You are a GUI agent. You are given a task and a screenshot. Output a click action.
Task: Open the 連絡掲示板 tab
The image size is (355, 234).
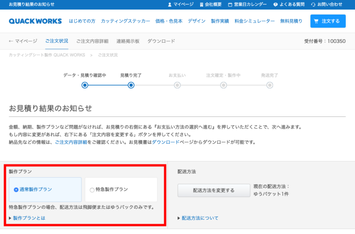tap(128, 41)
